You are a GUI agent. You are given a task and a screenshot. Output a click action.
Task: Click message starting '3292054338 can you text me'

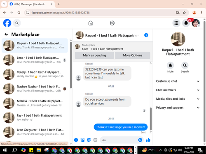[x=107, y=73]
